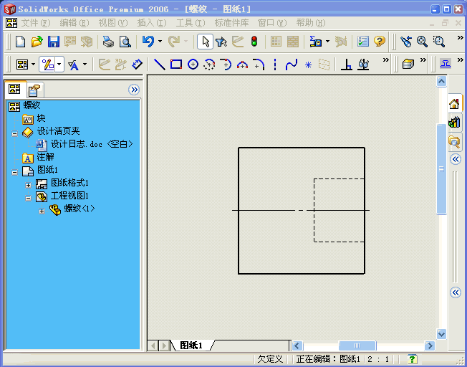
Task: Click the horizontal scrollbar right arrow
Action: click(430, 345)
